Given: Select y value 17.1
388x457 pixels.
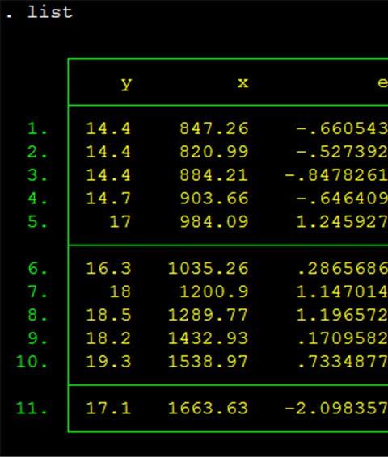Looking at the screenshot, I should pyautogui.click(x=108, y=408).
